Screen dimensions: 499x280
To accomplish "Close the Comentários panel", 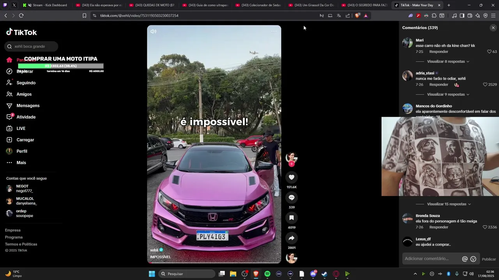I will click(493, 28).
